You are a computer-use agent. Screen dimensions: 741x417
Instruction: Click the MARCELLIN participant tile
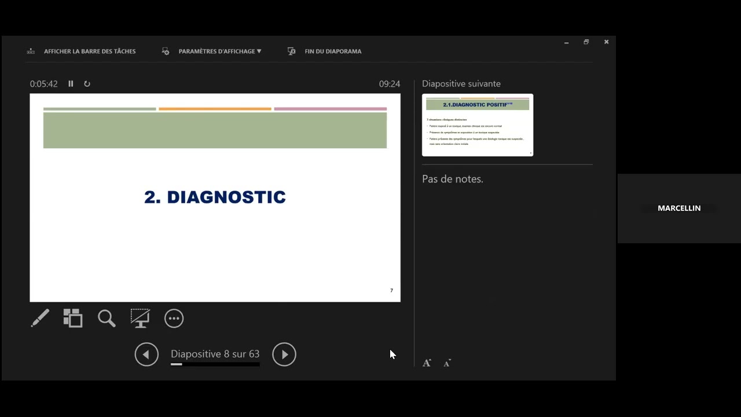679,208
